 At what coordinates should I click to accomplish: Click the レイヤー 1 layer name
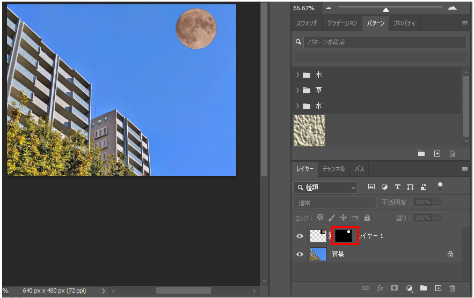pyautogui.click(x=371, y=236)
